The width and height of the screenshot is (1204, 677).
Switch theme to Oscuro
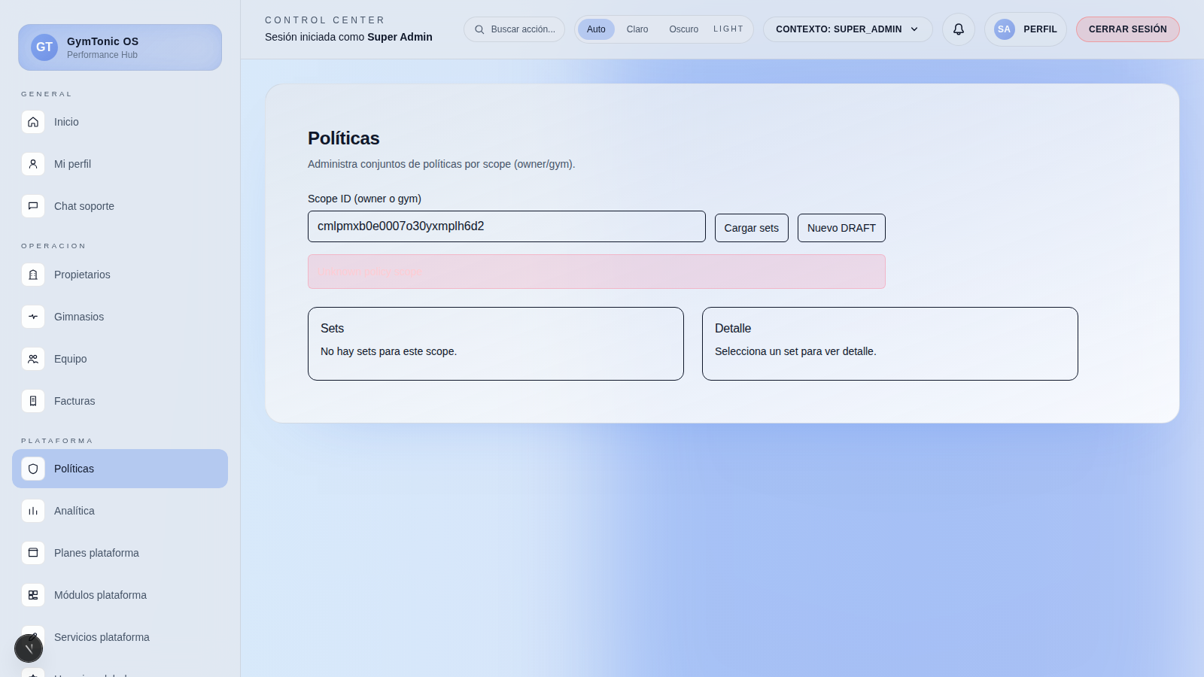point(683,29)
